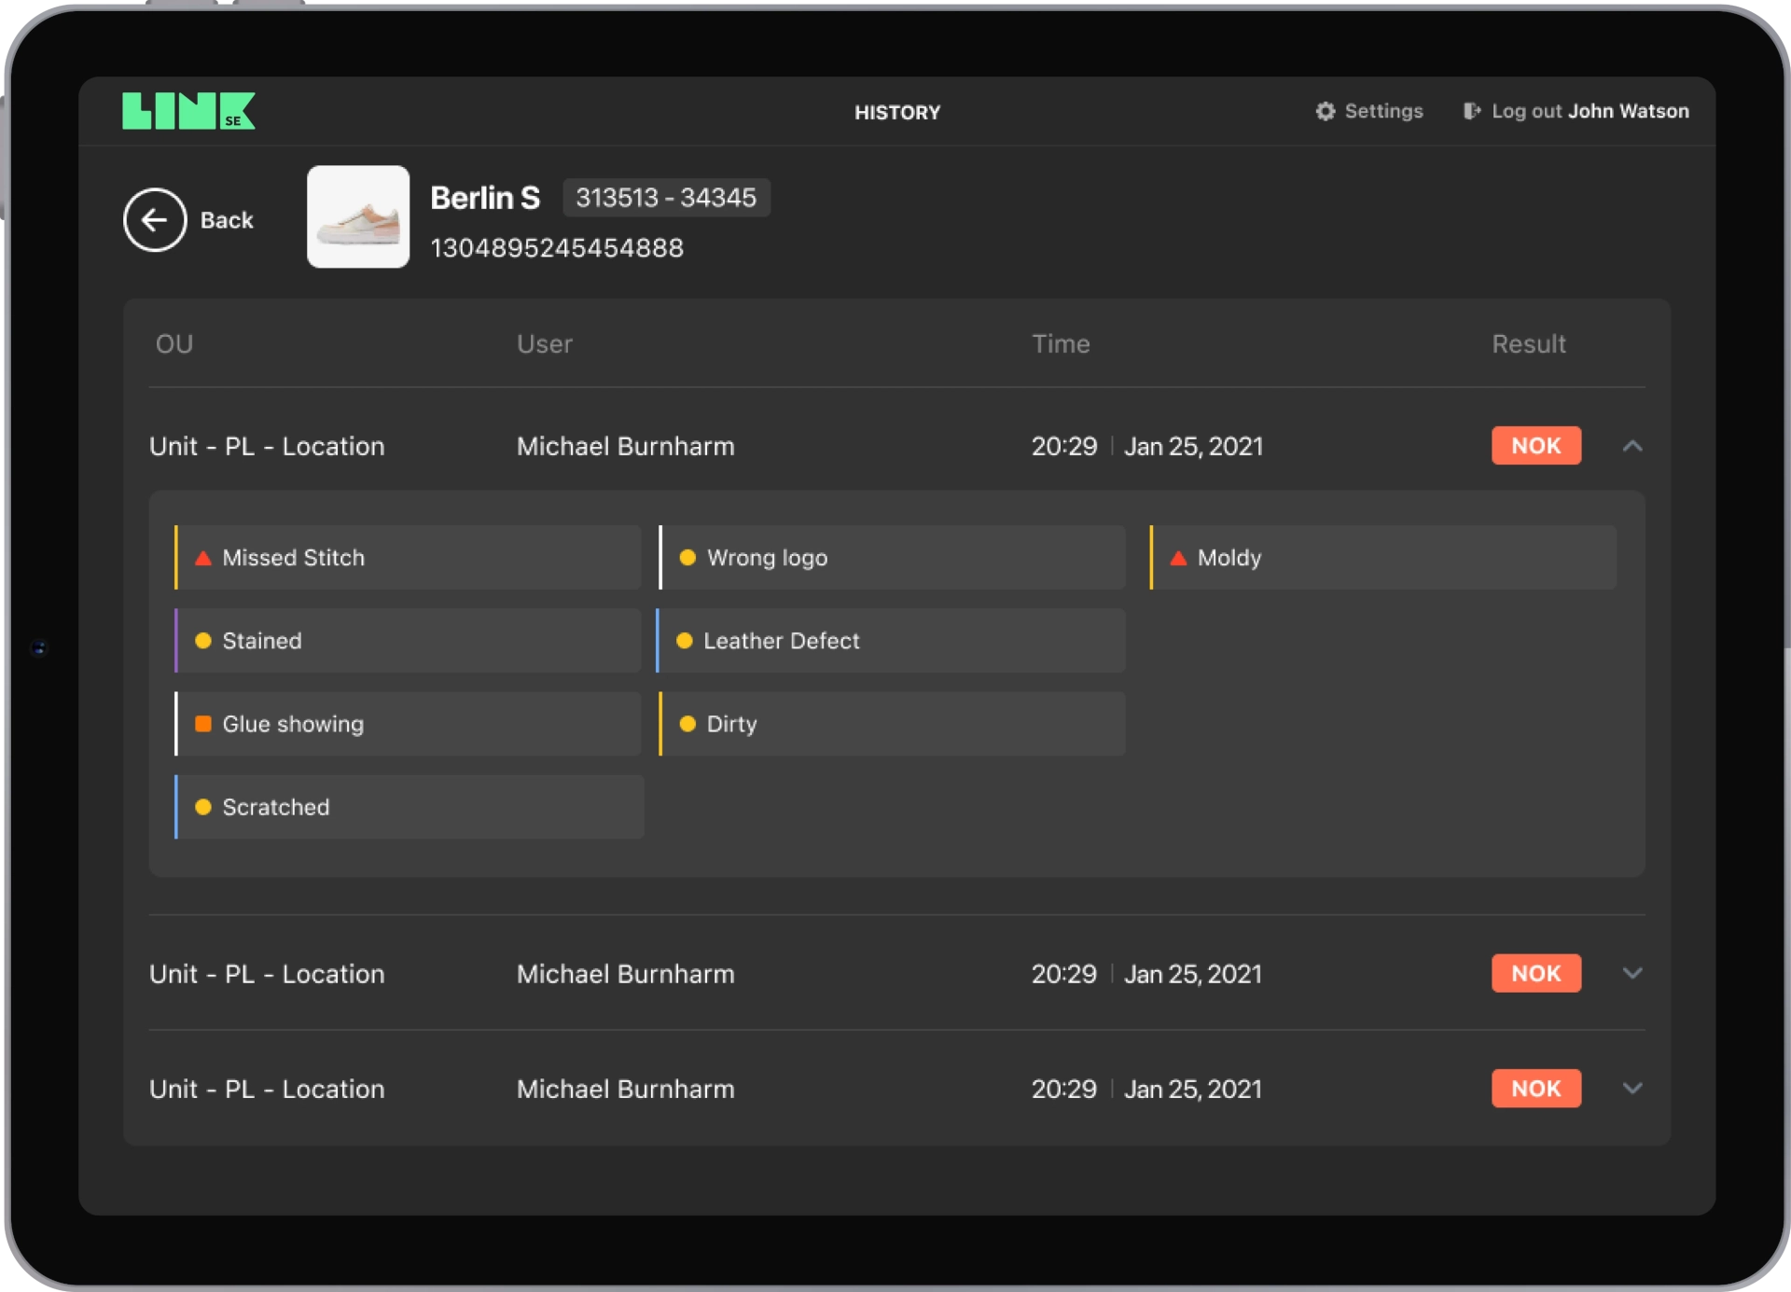Click orange square icon beside Glue showing

[202, 724]
